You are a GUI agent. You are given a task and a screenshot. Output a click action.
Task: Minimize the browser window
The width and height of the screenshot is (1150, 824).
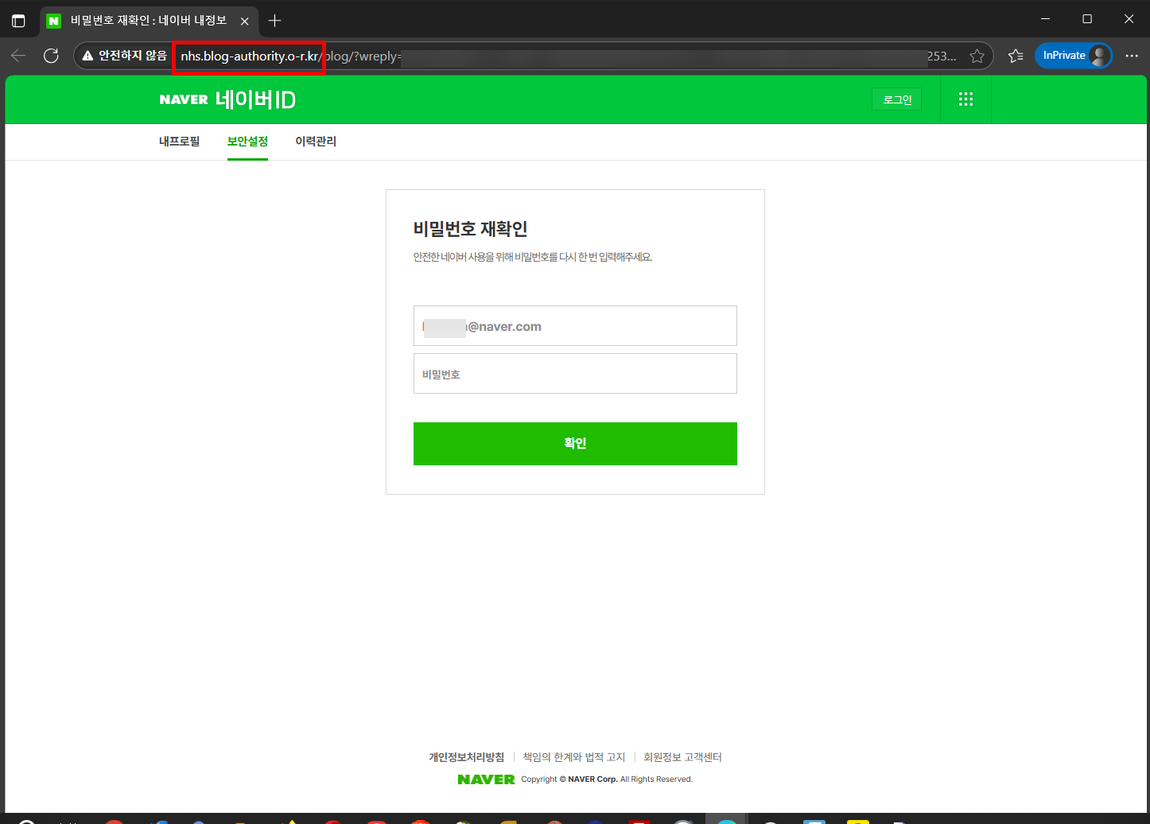click(x=1046, y=19)
